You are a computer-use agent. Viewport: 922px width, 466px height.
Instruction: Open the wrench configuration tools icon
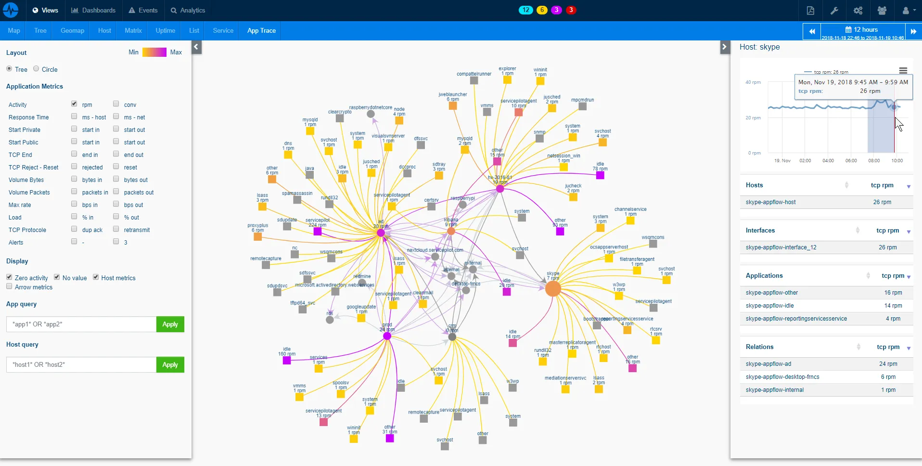point(834,11)
